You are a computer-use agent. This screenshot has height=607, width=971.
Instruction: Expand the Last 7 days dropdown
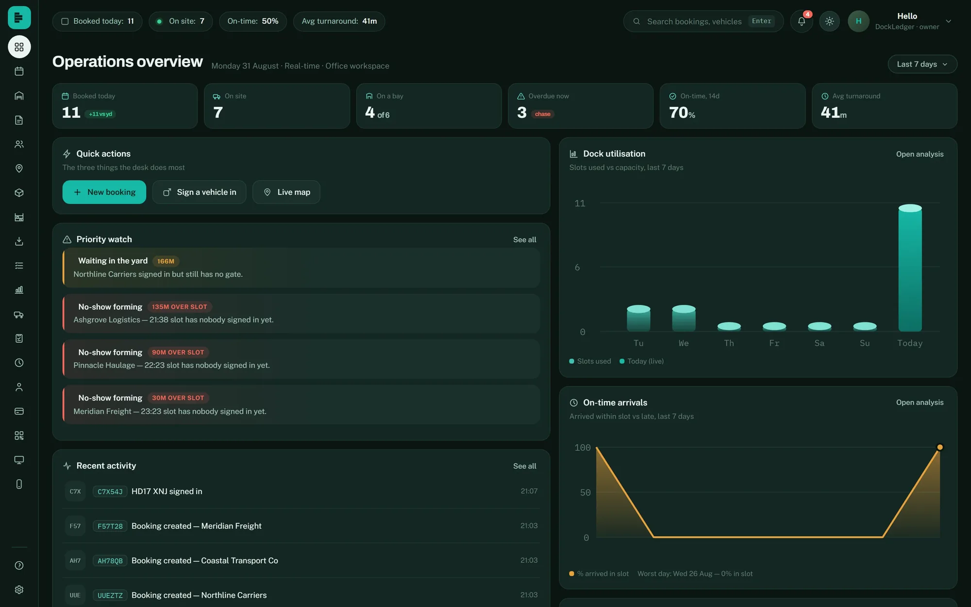[x=922, y=64]
